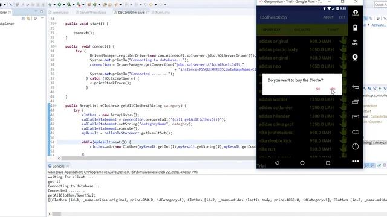Click Quick Access search field
387x217 pixels.
380,5
